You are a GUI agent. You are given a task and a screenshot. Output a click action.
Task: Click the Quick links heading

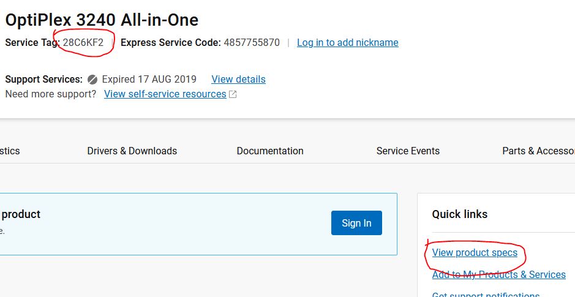[459, 214]
